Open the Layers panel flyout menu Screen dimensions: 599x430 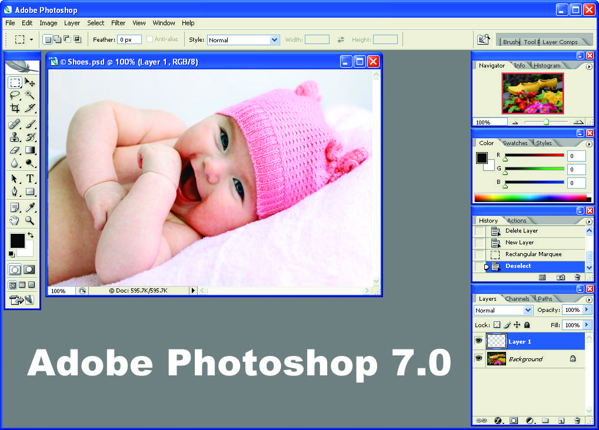[589, 300]
